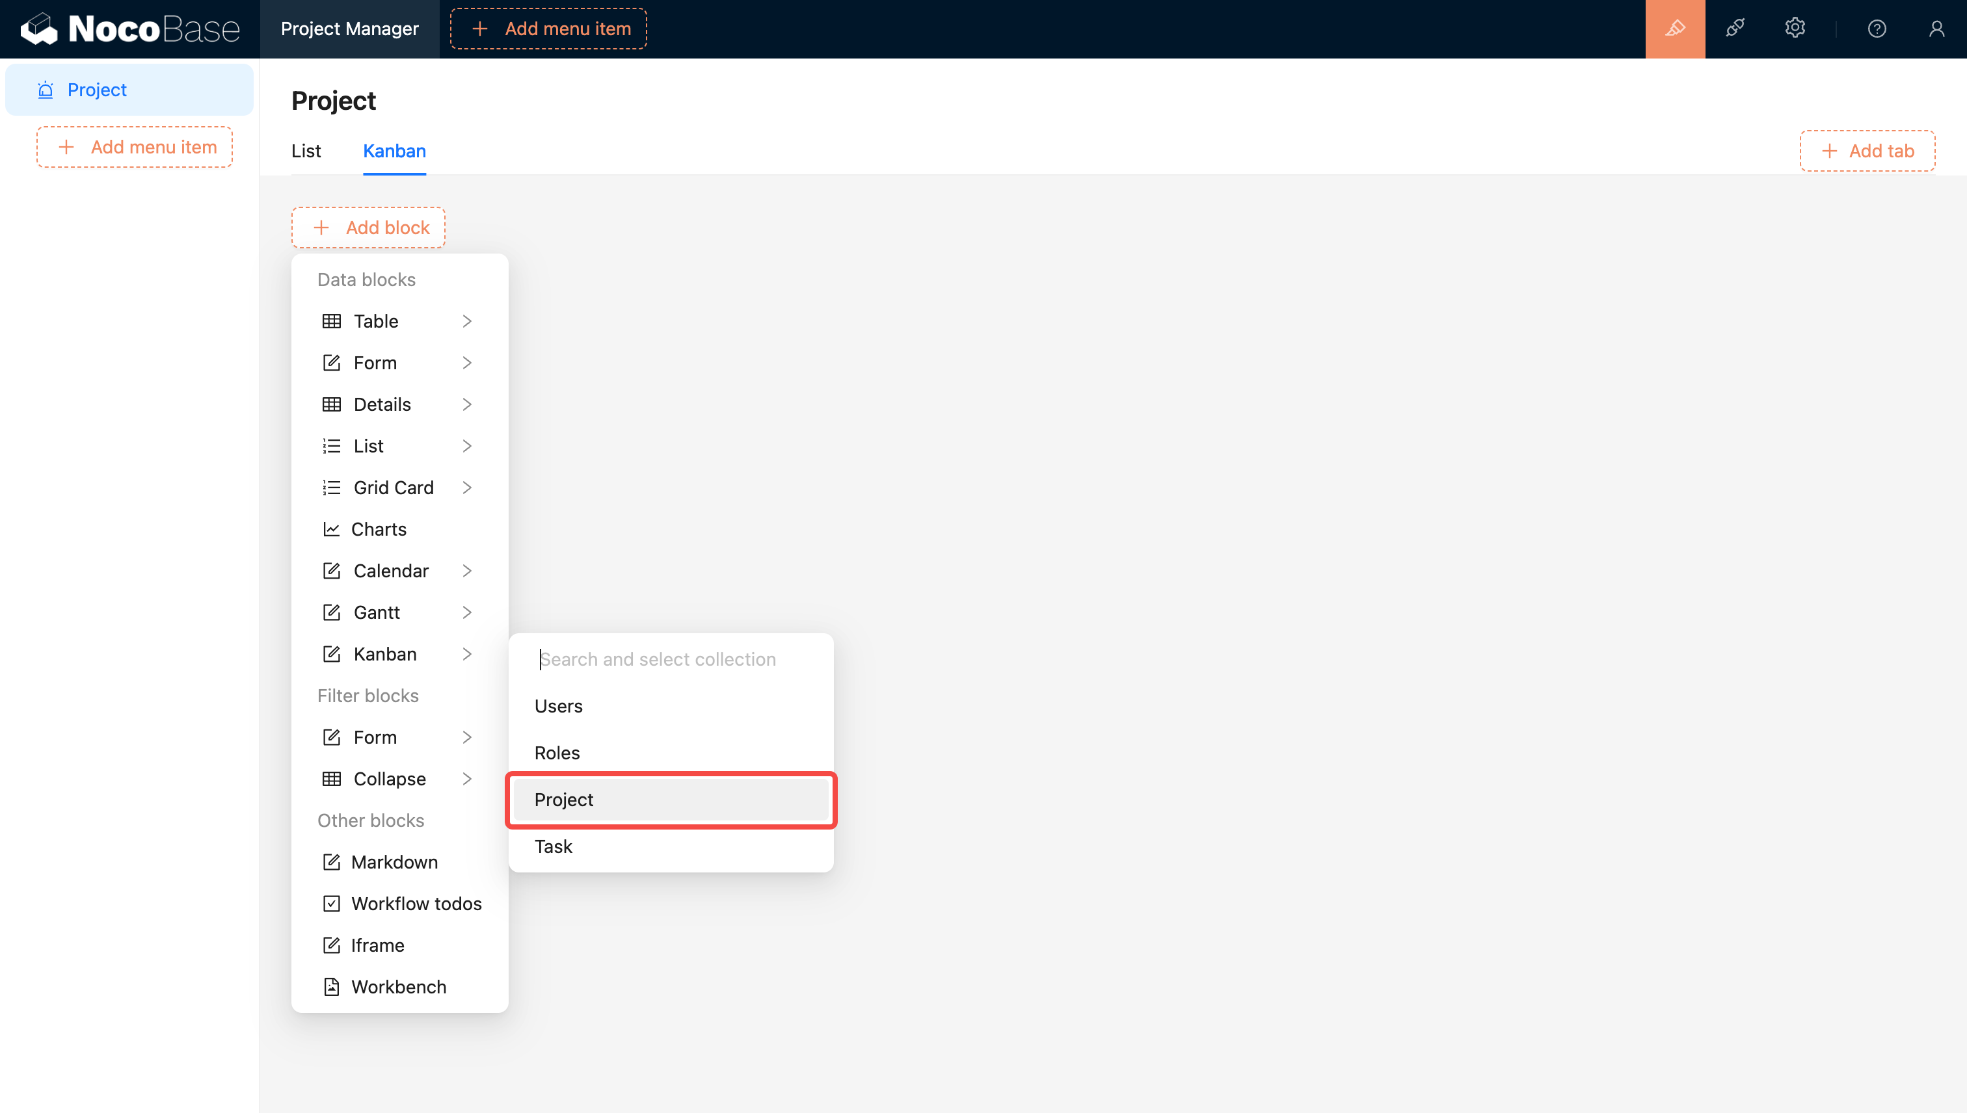Choose the Users collection
This screenshot has height=1113, width=1967.
tap(671, 705)
